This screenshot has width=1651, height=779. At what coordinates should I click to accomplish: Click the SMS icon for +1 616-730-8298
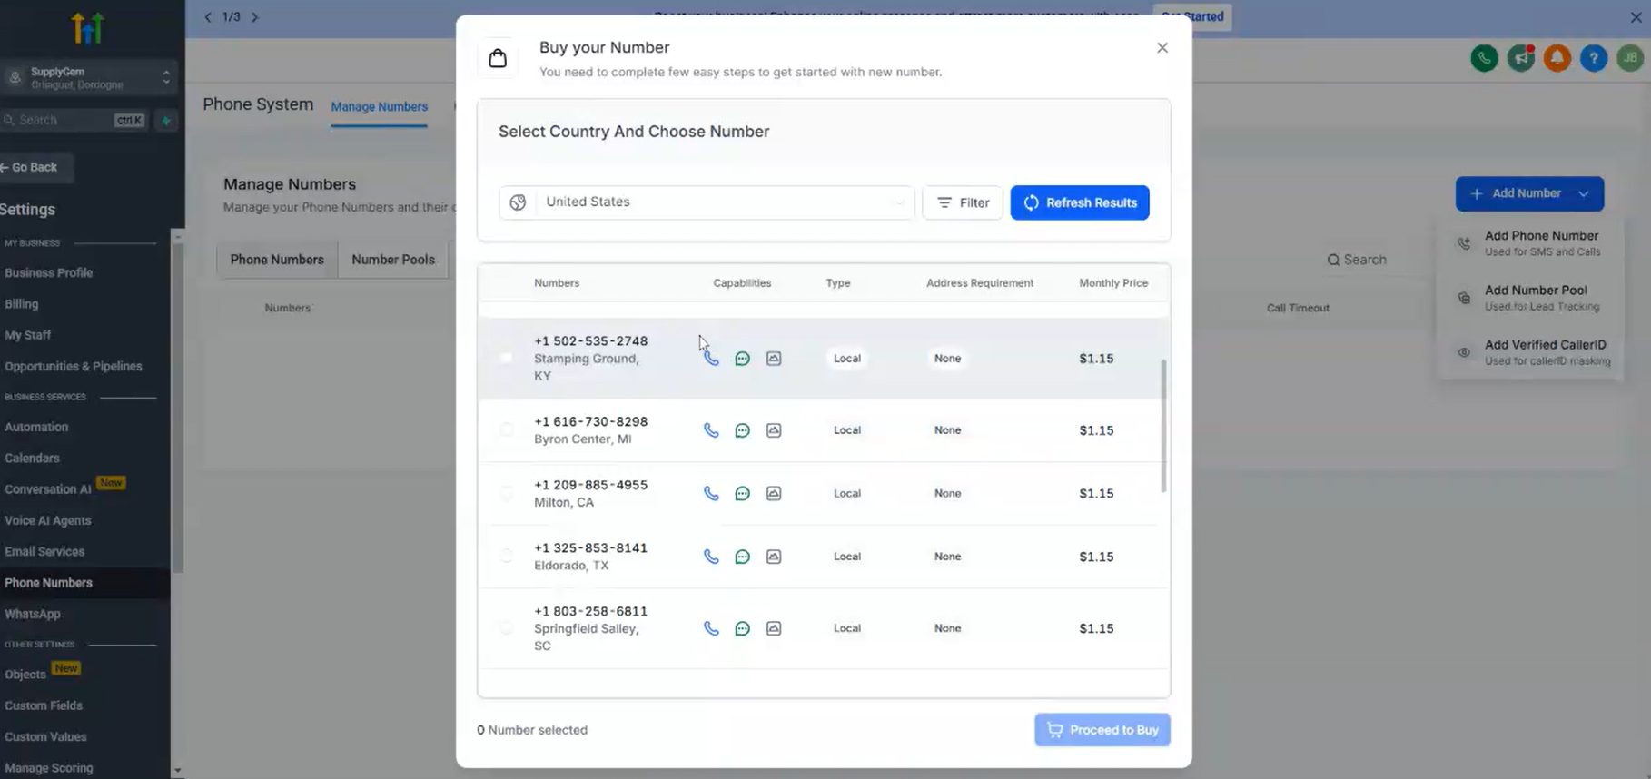pyautogui.click(x=742, y=430)
